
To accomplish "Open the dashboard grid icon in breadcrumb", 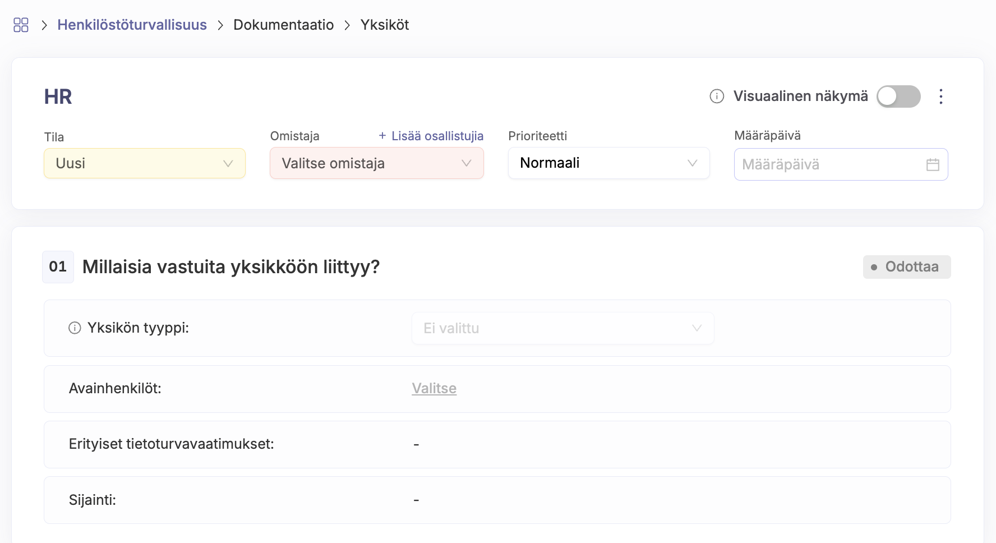I will pyautogui.click(x=21, y=25).
